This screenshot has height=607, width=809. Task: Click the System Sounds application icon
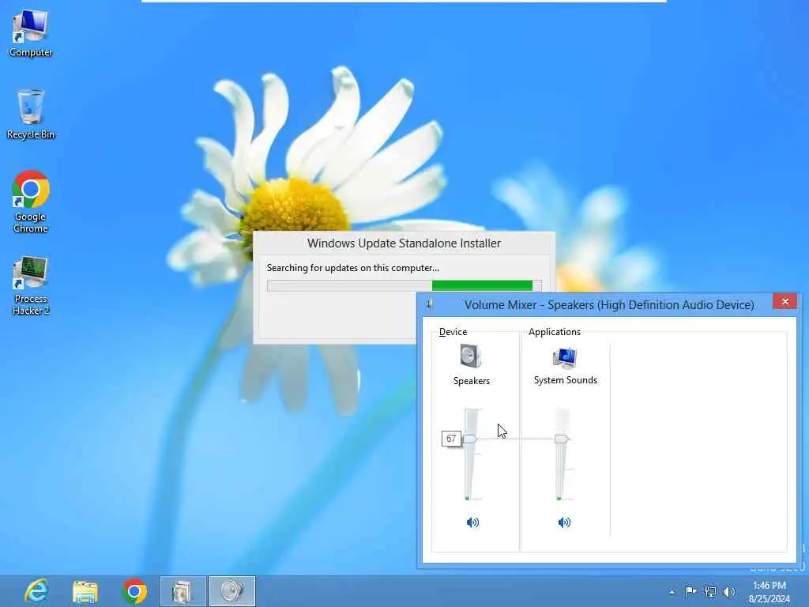click(x=565, y=358)
